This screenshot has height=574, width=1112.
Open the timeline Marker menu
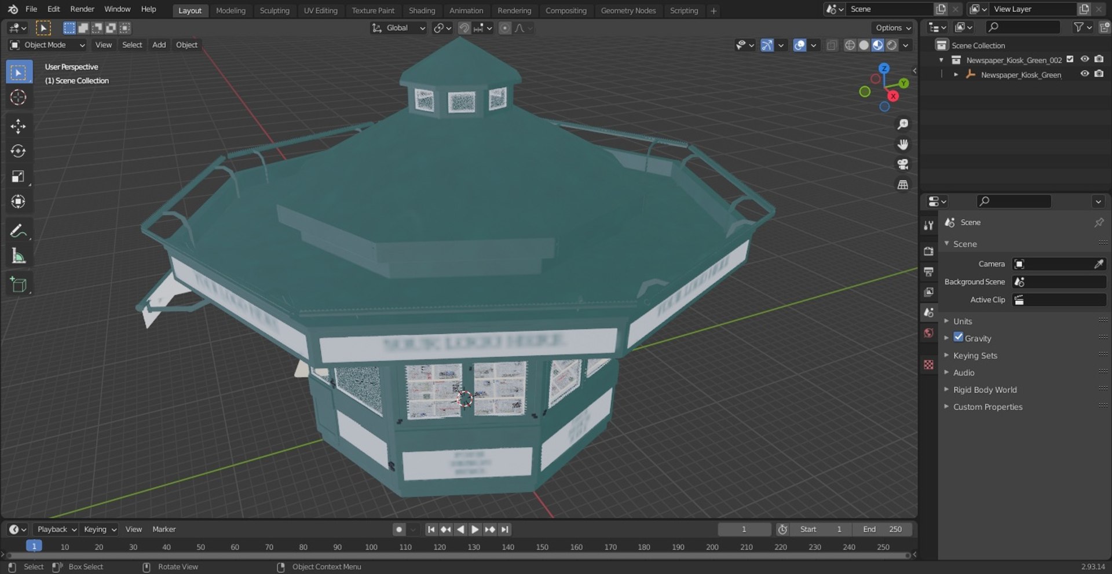pos(164,529)
